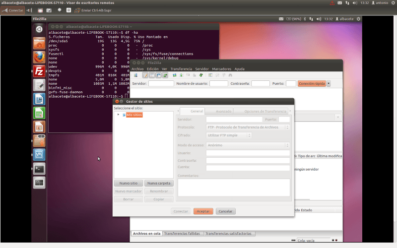Open the quick connect history dropdown arrow
Viewport: 397px width, 248px height.
coord(329,83)
